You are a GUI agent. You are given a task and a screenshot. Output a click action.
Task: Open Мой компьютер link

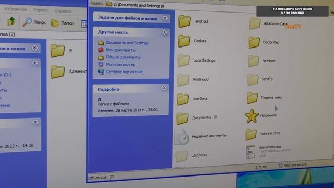(121, 65)
